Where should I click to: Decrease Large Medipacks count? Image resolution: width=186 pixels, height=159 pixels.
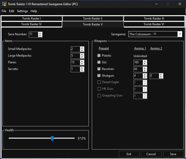click(82, 57)
